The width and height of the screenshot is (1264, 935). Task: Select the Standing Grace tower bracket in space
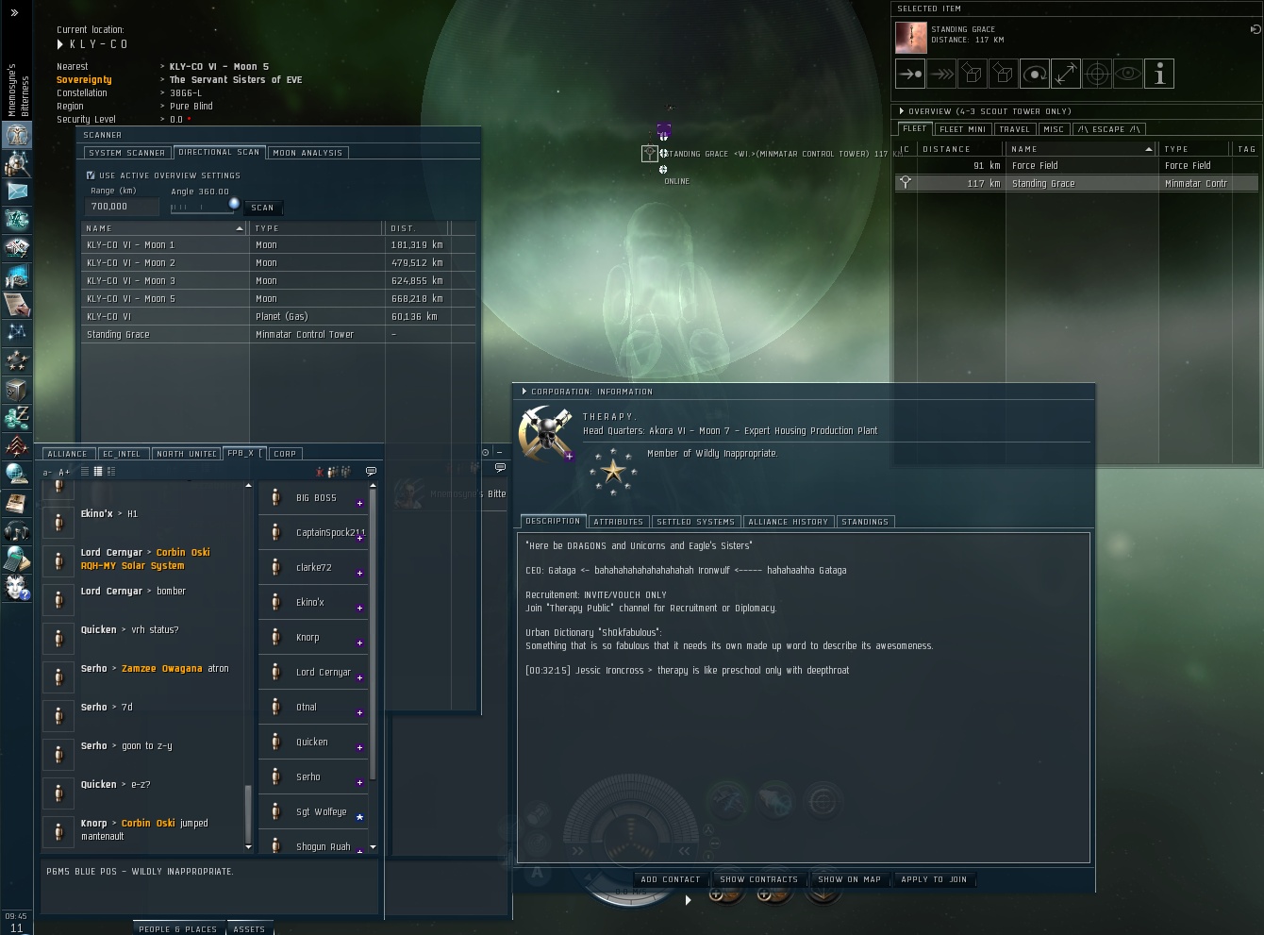click(x=650, y=154)
